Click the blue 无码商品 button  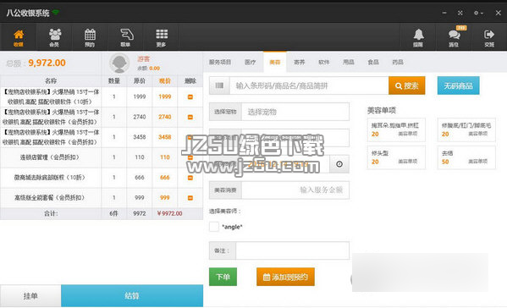pos(459,85)
